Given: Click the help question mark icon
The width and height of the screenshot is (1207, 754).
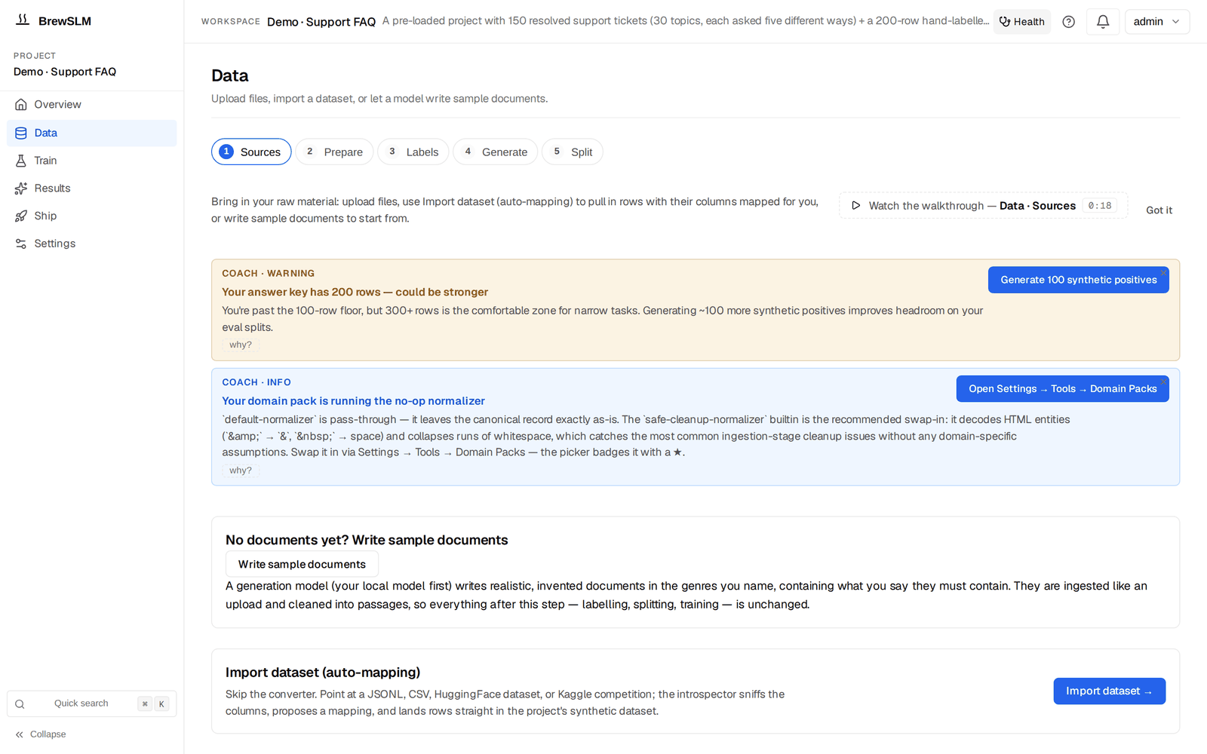Looking at the screenshot, I should 1068,22.
